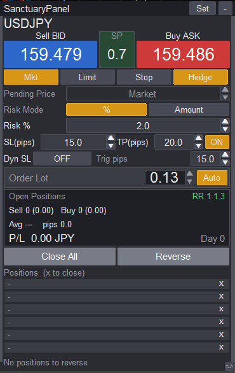Increase Risk % with up arrow
The width and height of the screenshot is (235, 373).
pos(225,122)
